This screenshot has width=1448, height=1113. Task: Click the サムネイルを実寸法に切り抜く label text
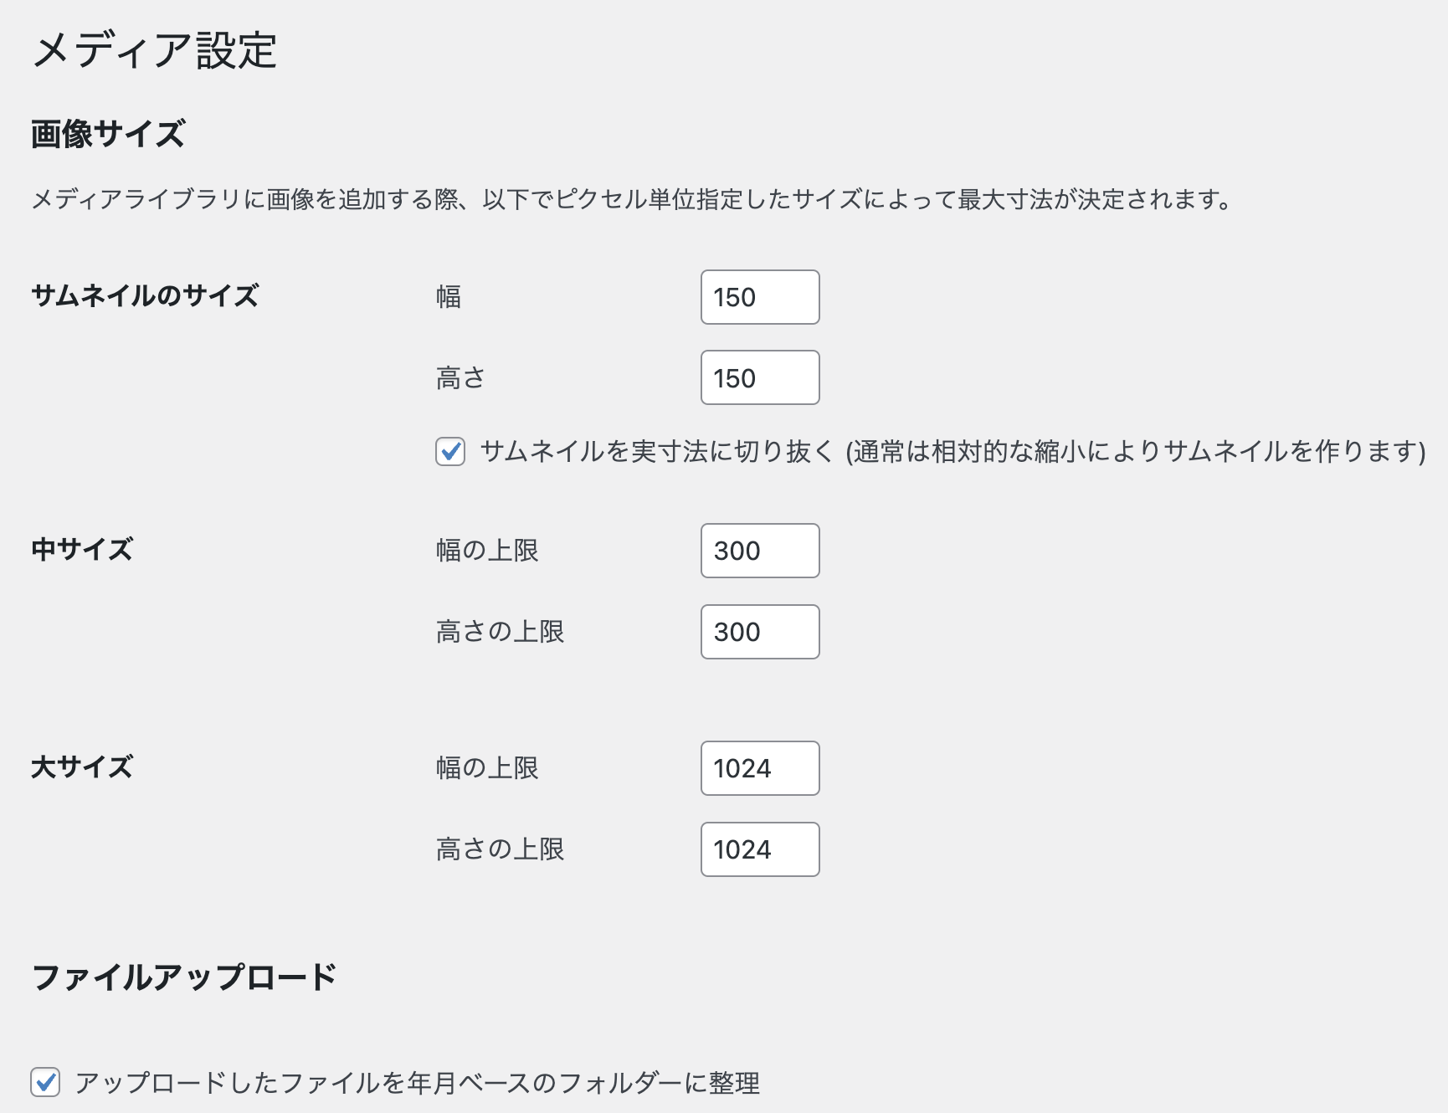[952, 452]
